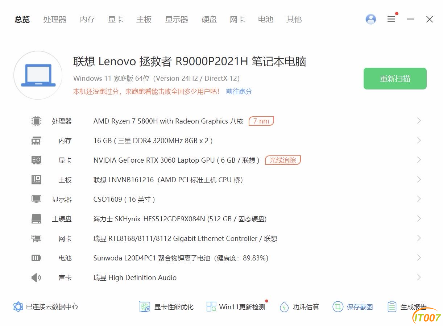Click the laptop device thumbnail

tap(38, 75)
